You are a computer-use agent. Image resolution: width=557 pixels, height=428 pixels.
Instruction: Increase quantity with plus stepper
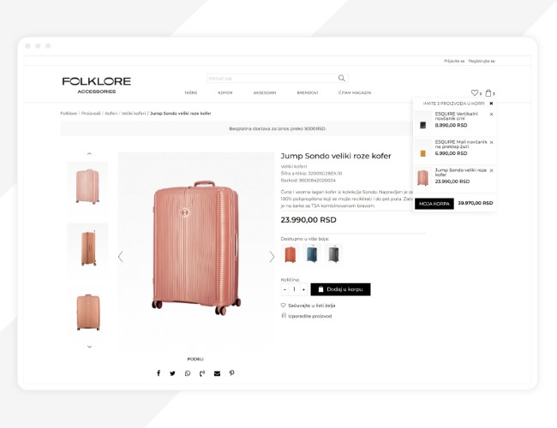[x=303, y=289]
